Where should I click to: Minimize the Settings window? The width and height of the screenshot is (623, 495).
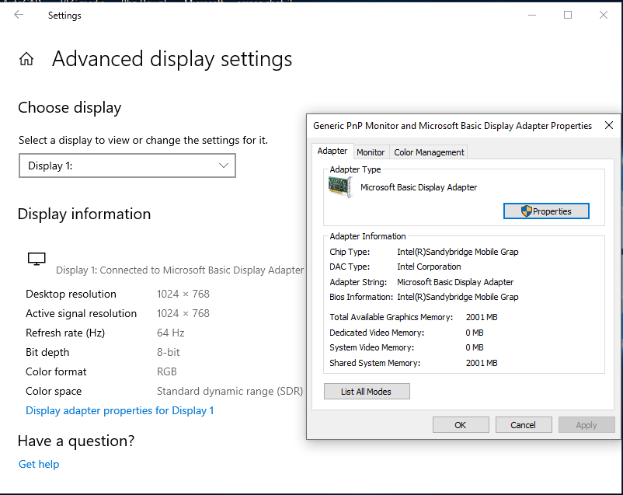coord(532,15)
